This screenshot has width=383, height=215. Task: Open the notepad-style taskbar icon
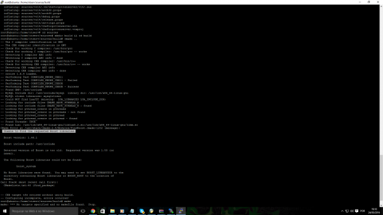pos(132,211)
